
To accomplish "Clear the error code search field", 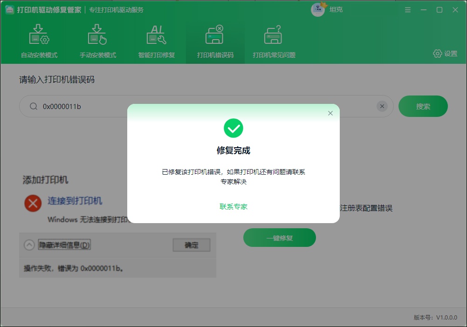I will [x=382, y=106].
